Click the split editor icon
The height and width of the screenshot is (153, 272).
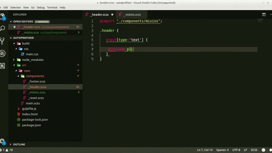(263, 14)
